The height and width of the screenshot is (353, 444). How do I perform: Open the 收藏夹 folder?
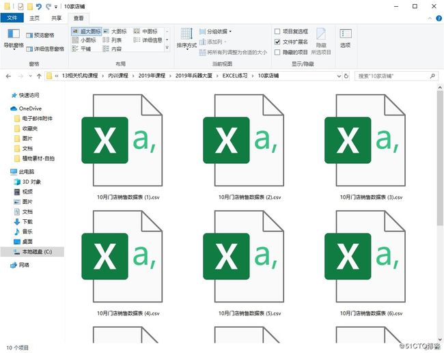26,128
